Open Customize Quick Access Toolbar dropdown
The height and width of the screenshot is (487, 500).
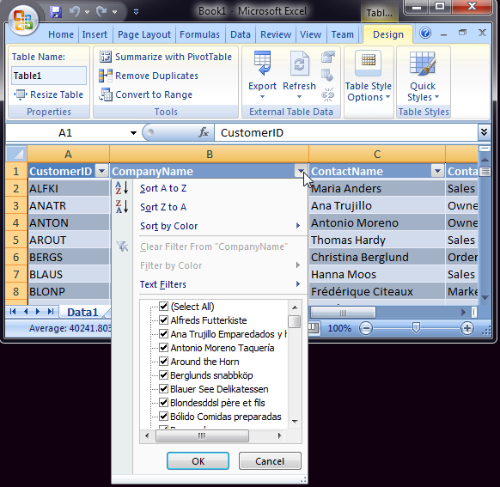136,12
